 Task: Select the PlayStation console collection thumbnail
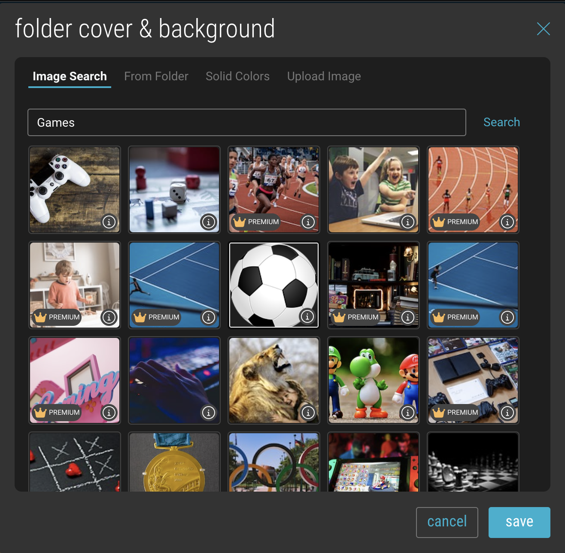[473, 380]
